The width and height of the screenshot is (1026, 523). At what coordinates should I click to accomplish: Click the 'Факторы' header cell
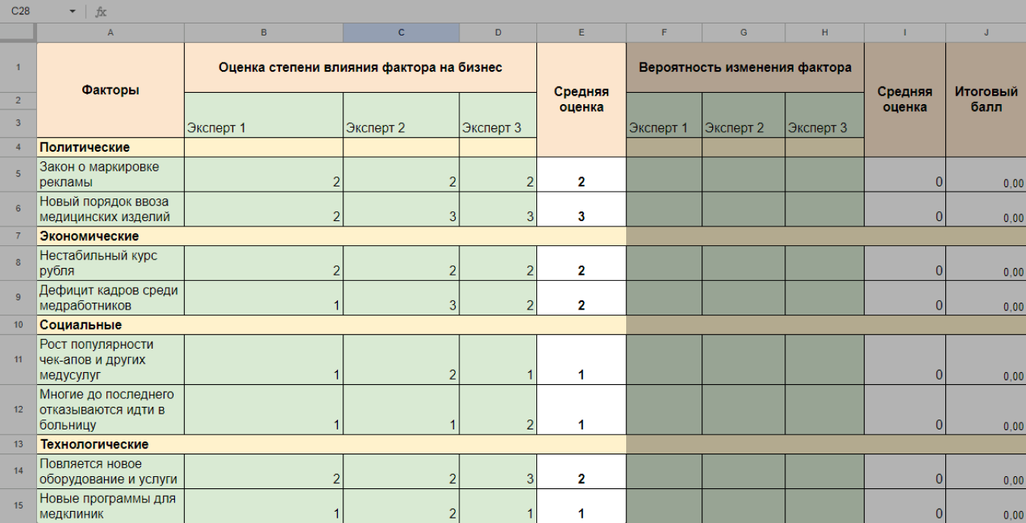110,90
